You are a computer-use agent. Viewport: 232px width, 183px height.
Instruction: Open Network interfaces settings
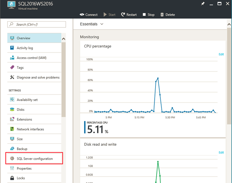click(34, 129)
